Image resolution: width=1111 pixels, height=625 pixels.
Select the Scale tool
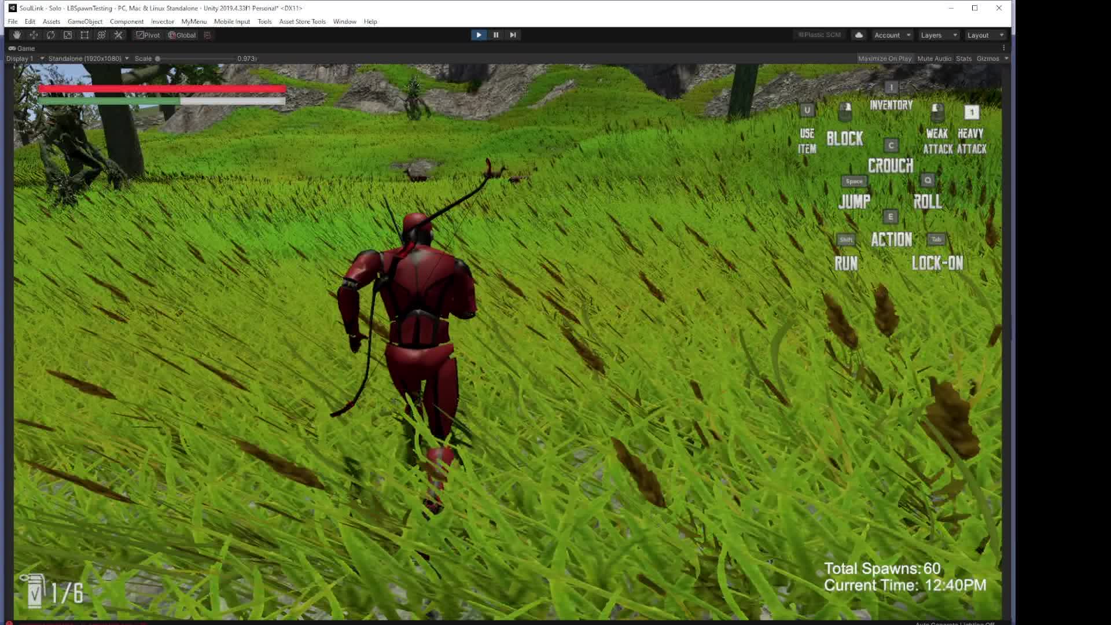[68, 35]
